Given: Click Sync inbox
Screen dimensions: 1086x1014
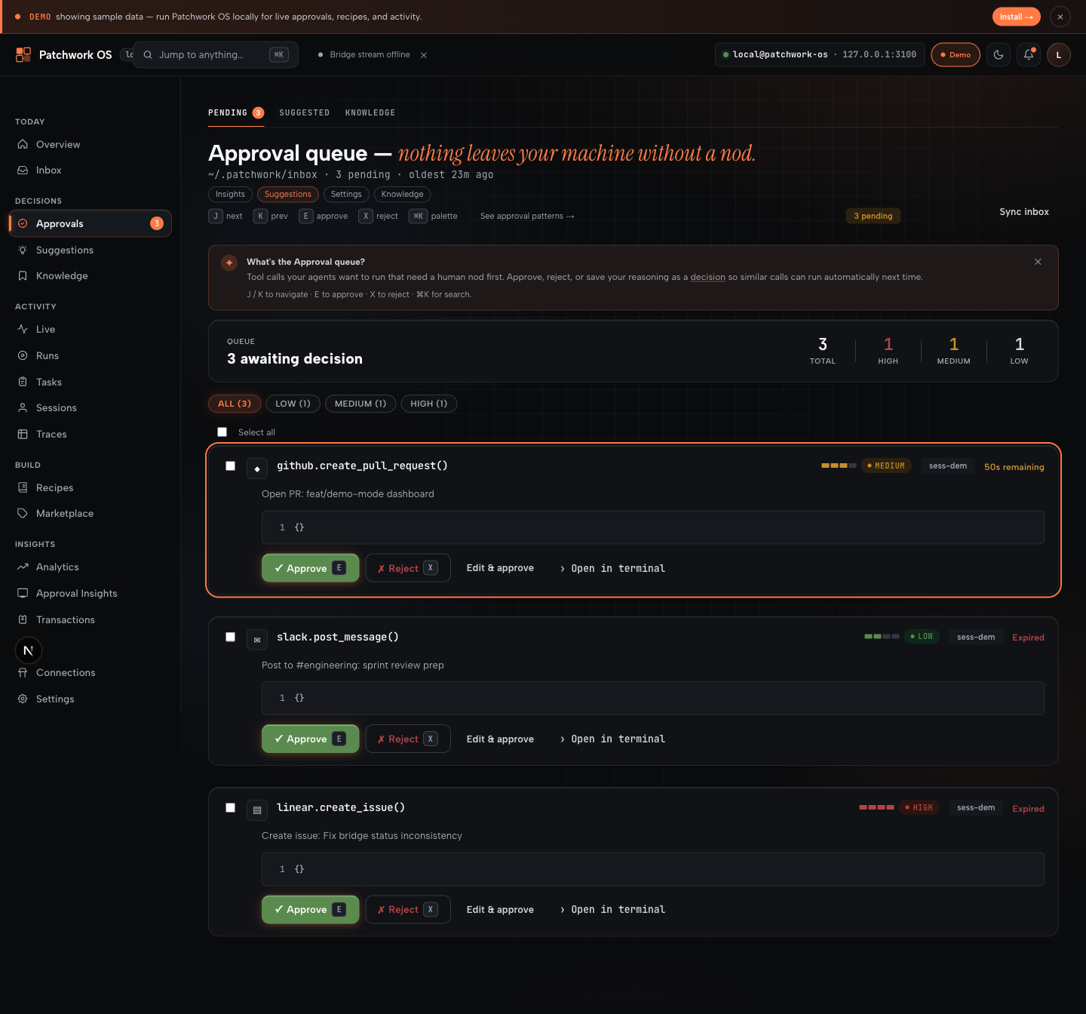Looking at the screenshot, I should pyautogui.click(x=1024, y=212).
